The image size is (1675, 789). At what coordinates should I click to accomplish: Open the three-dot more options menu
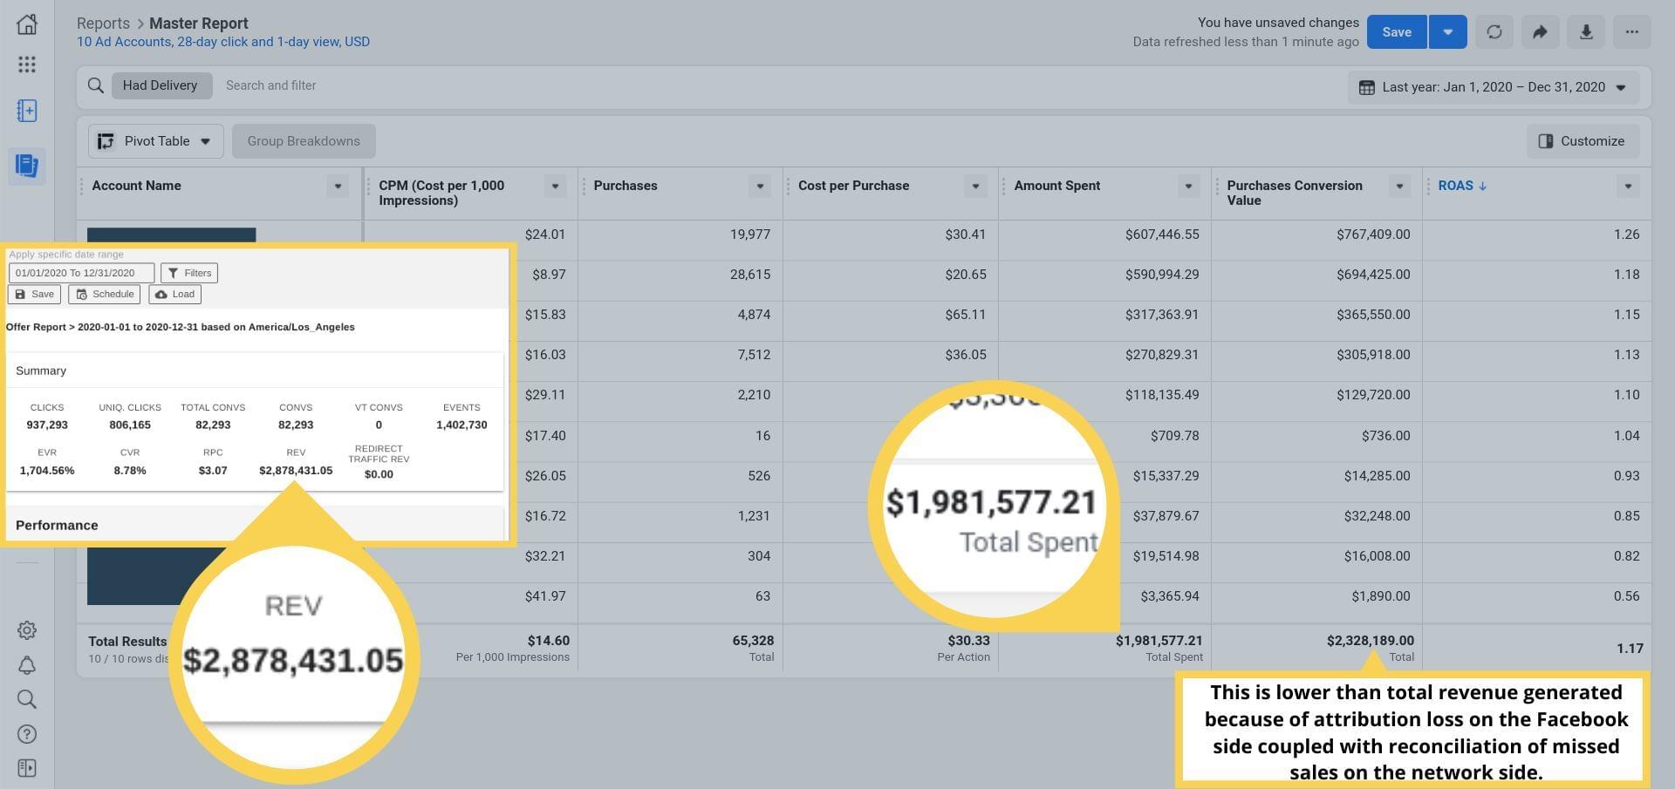pyautogui.click(x=1631, y=32)
